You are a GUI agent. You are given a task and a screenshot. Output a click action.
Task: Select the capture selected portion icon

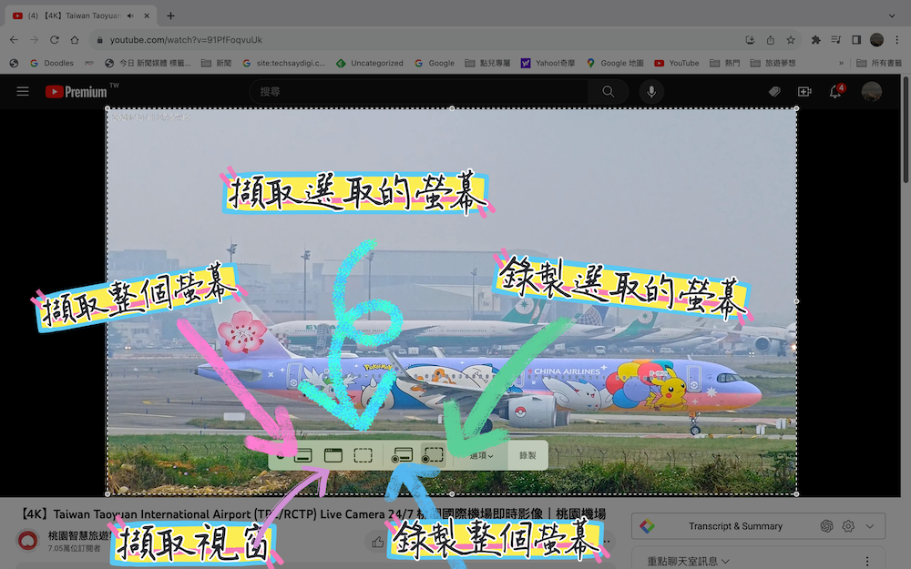tap(363, 455)
